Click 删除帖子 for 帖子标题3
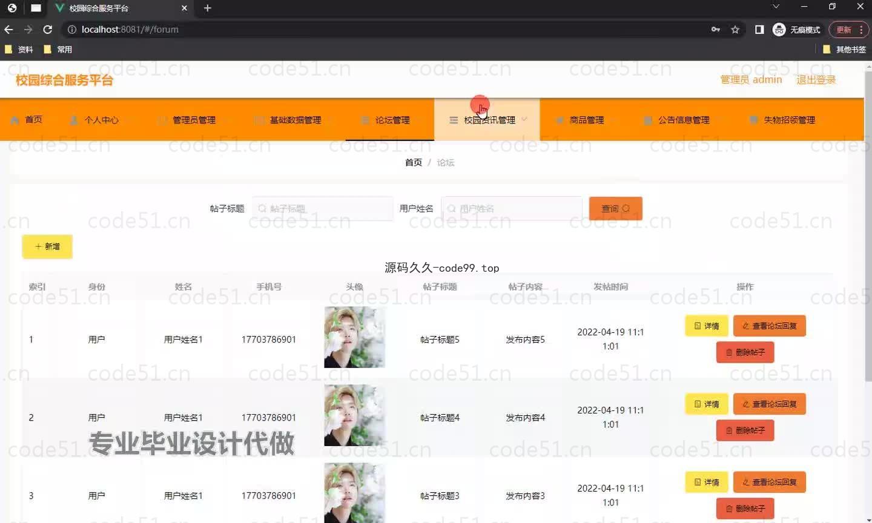 click(x=745, y=508)
